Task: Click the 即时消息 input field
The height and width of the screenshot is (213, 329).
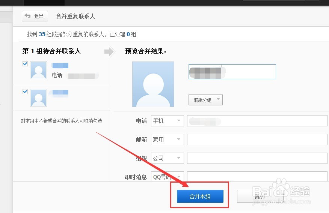Action: tap(257, 176)
